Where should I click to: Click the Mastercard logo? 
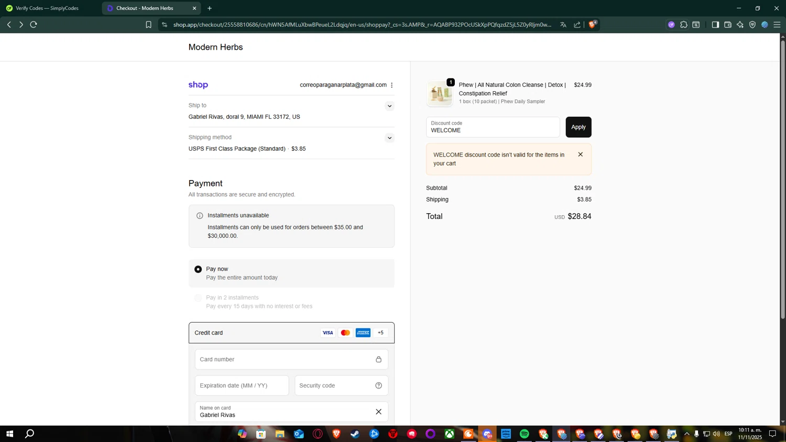345,333
